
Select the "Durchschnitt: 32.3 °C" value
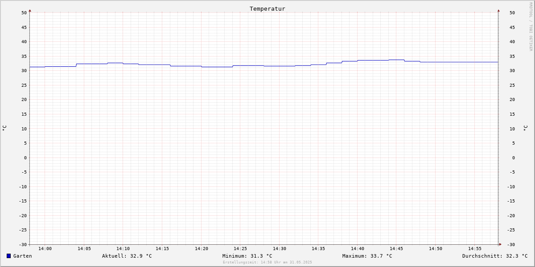click(495, 256)
